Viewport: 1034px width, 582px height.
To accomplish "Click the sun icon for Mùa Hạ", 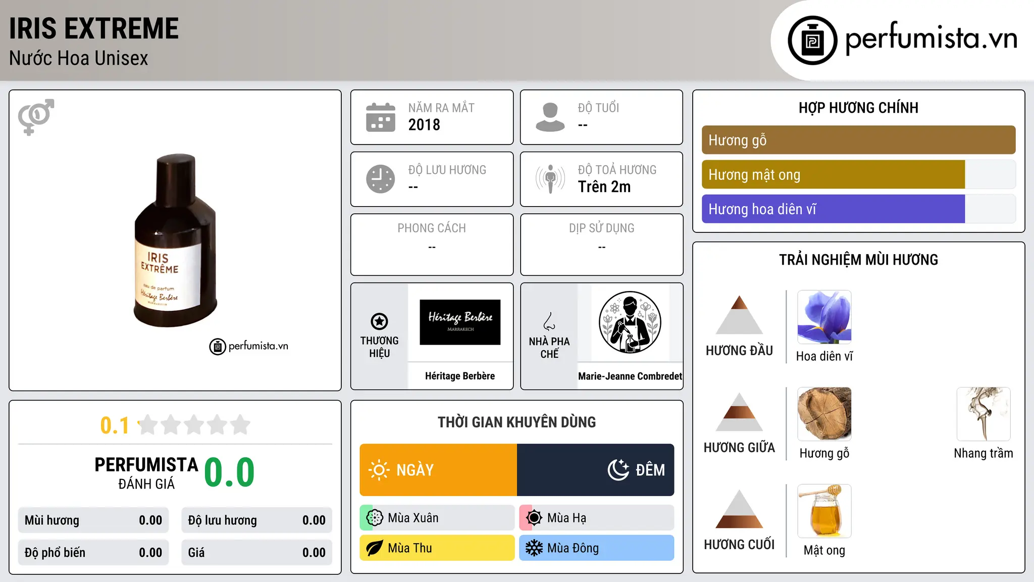I will (534, 518).
